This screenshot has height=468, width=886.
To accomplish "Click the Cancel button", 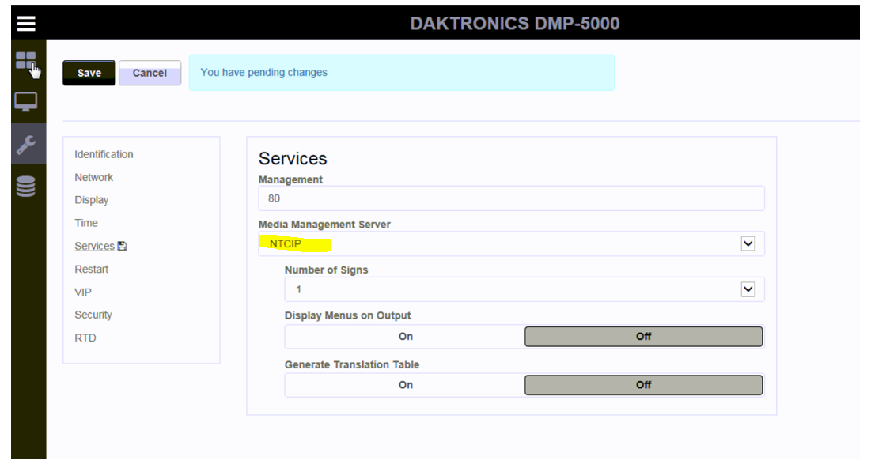I will (x=150, y=73).
